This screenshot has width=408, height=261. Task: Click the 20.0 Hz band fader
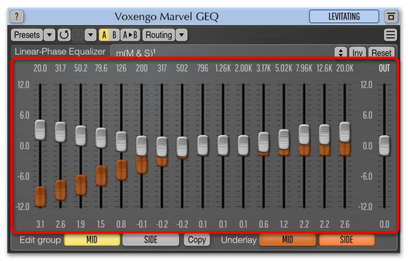click(40, 129)
